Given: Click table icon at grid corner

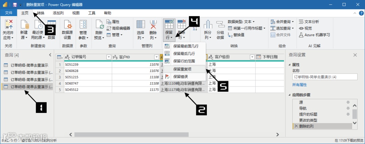Looking at the screenshot, I should point(59,57).
